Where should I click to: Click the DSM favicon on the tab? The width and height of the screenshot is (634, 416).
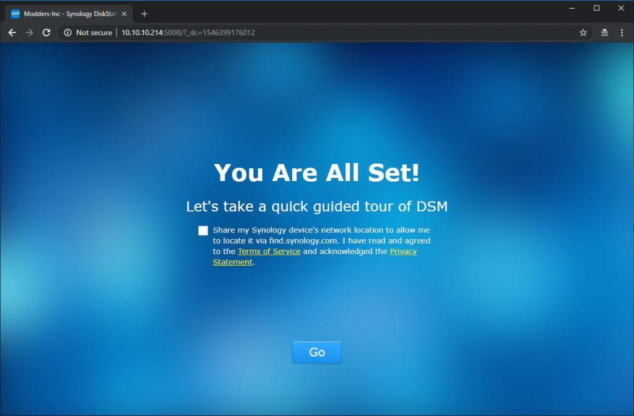(x=15, y=14)
